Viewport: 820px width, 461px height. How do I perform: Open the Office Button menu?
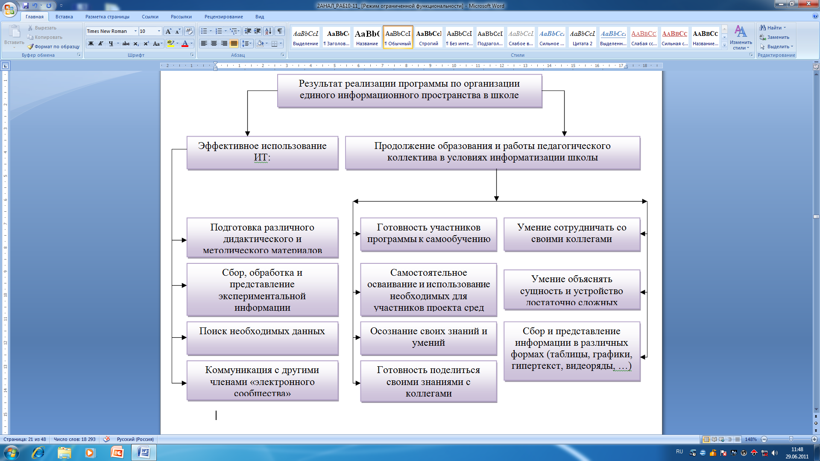click(9, 9)
